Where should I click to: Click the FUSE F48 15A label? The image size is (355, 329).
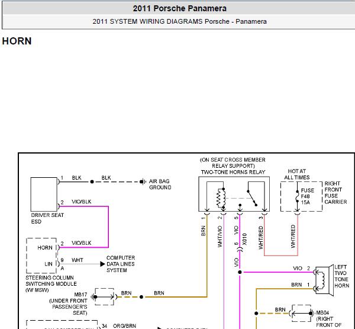click(x=308, y=196)
